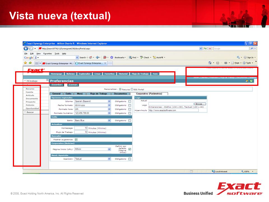Select the Recurso radio button
Image resolution: width=269 pixels, height=202 pixels.
pos(120,89)
